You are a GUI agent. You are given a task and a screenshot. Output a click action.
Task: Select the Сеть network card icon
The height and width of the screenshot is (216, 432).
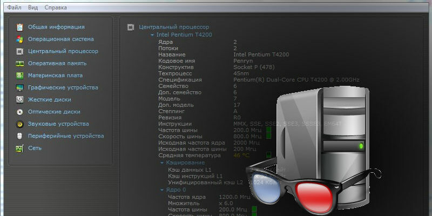[x=20, y=148]
